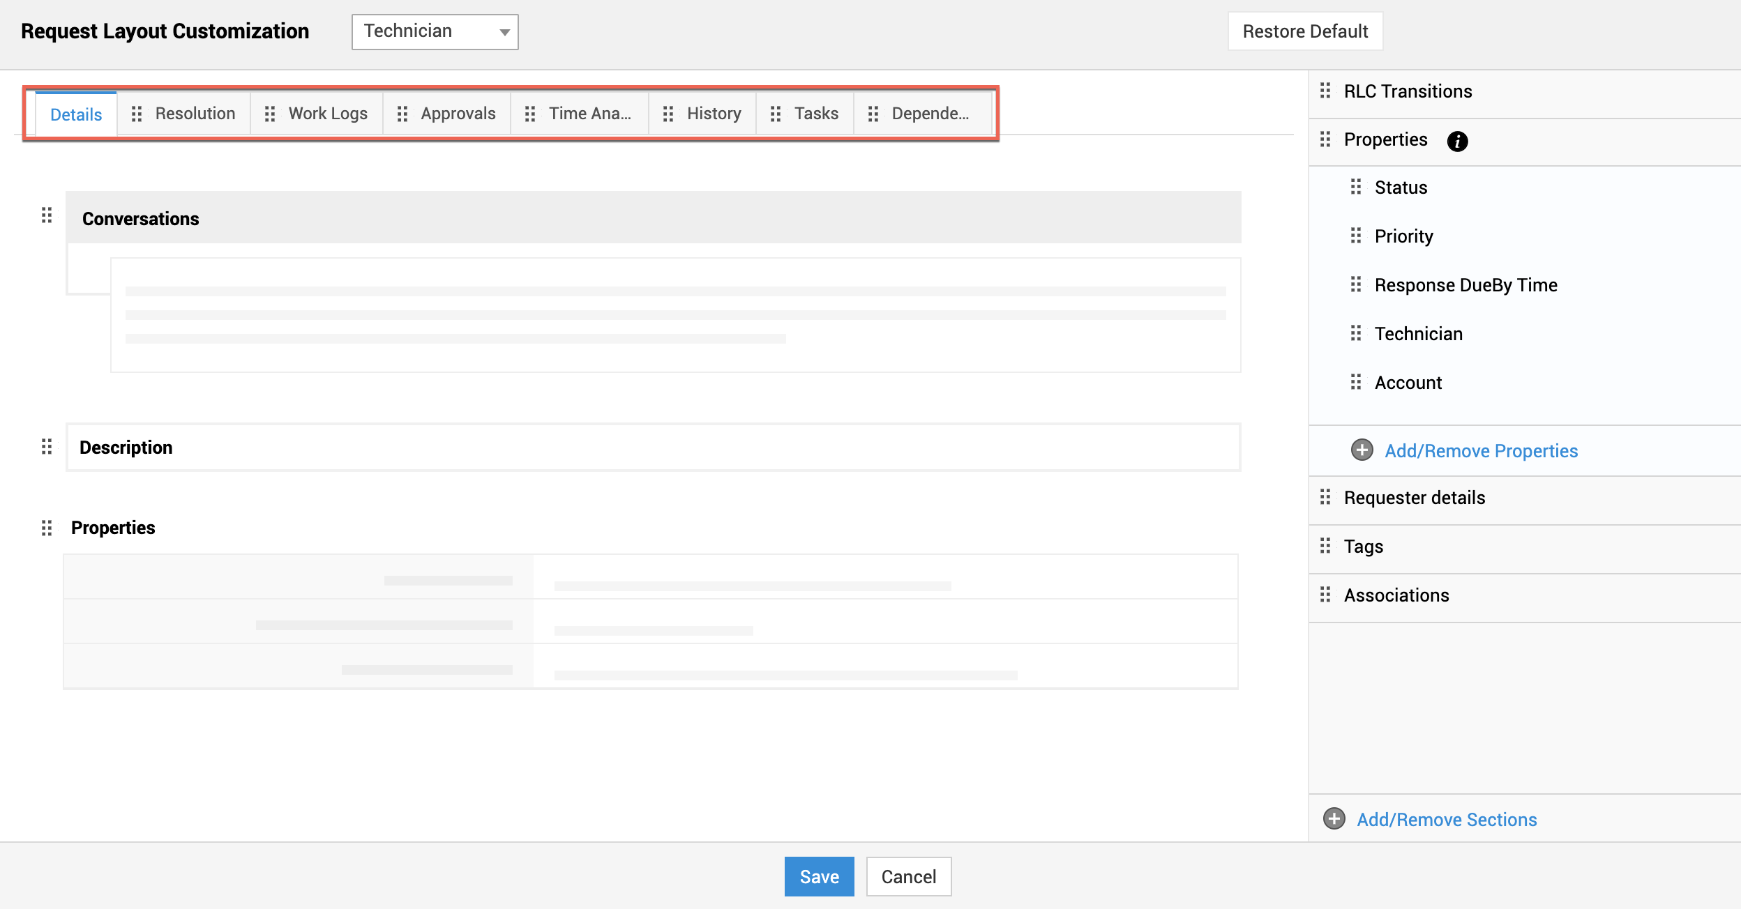1741x909 pixels.
Task: Click plus icon for Add/Remove Sections
Action: click(1334, 819)
